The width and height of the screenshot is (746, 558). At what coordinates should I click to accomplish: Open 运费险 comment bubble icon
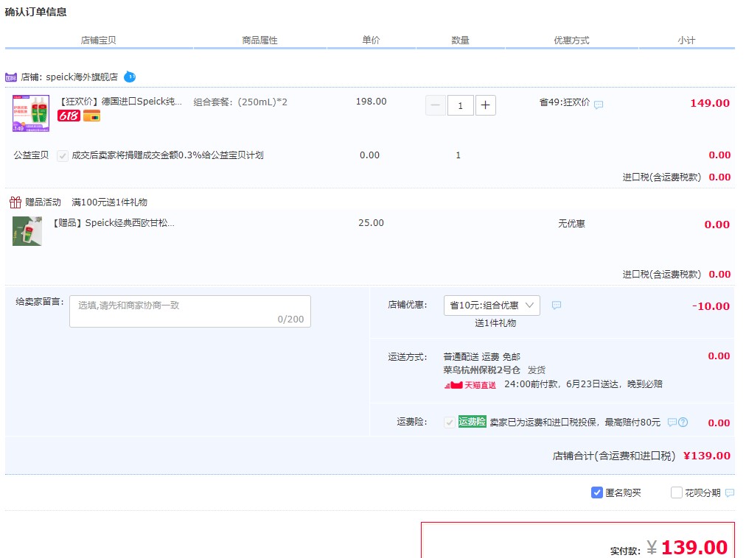(x=672, y=422)
